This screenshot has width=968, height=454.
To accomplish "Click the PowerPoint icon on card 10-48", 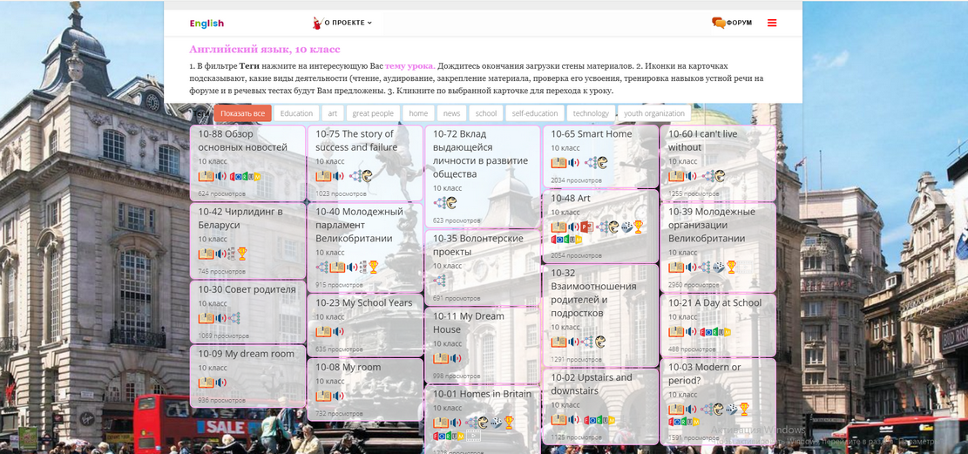I will [586, 227].
